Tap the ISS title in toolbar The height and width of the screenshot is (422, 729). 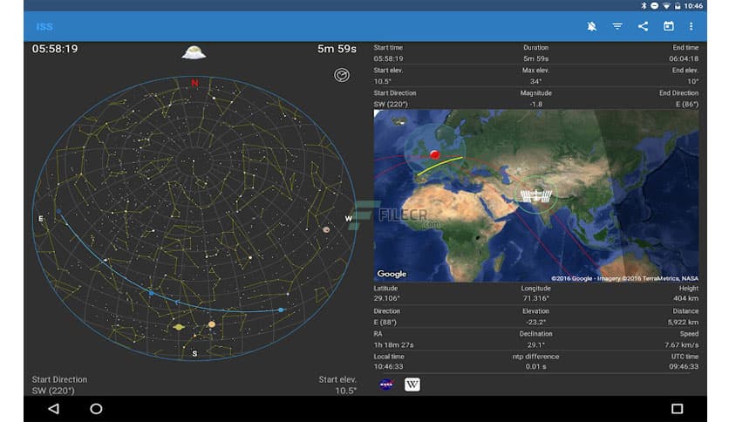click(44, 26)
